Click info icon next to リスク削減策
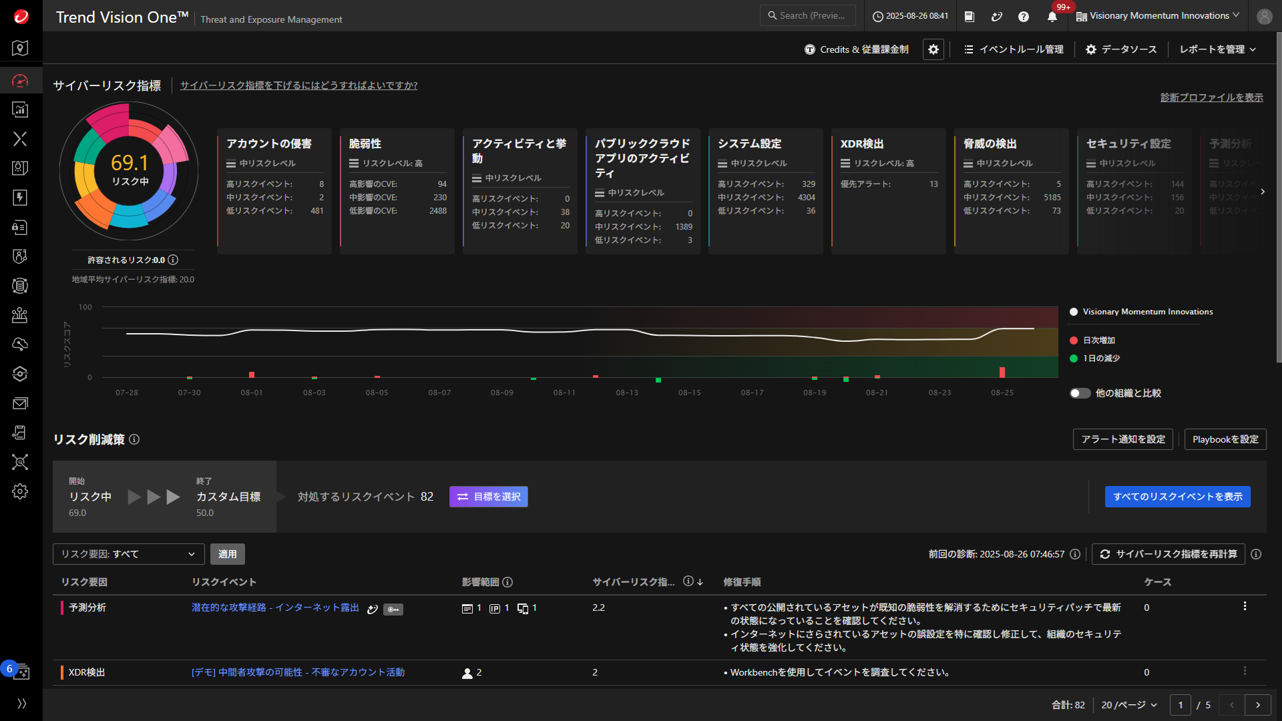This screenshot has height=721, width=1282. point(134,439)
